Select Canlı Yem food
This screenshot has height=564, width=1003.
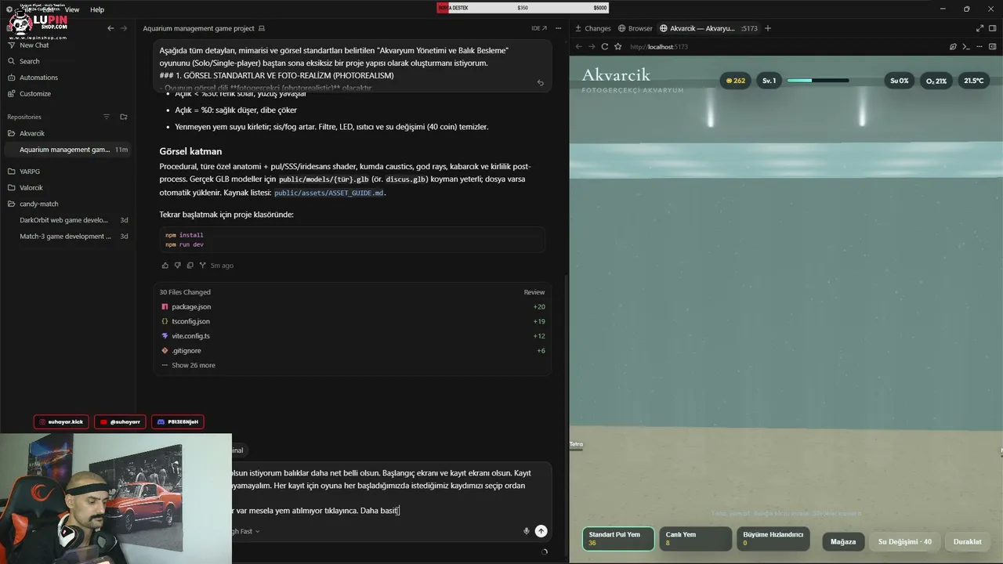click(x=695, y=539)
